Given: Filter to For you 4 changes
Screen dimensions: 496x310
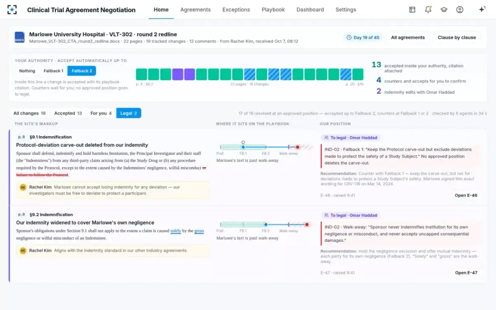Looking at the screenshot, I should tap(101, 113).
